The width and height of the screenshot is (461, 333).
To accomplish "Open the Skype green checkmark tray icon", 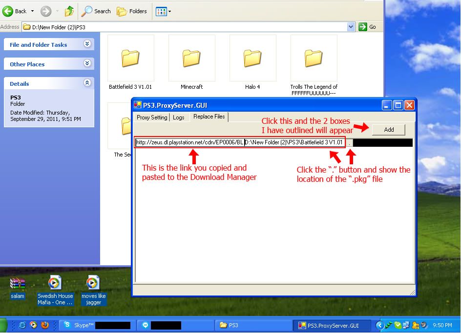I will pyautogui.click(x=398, y=325).
